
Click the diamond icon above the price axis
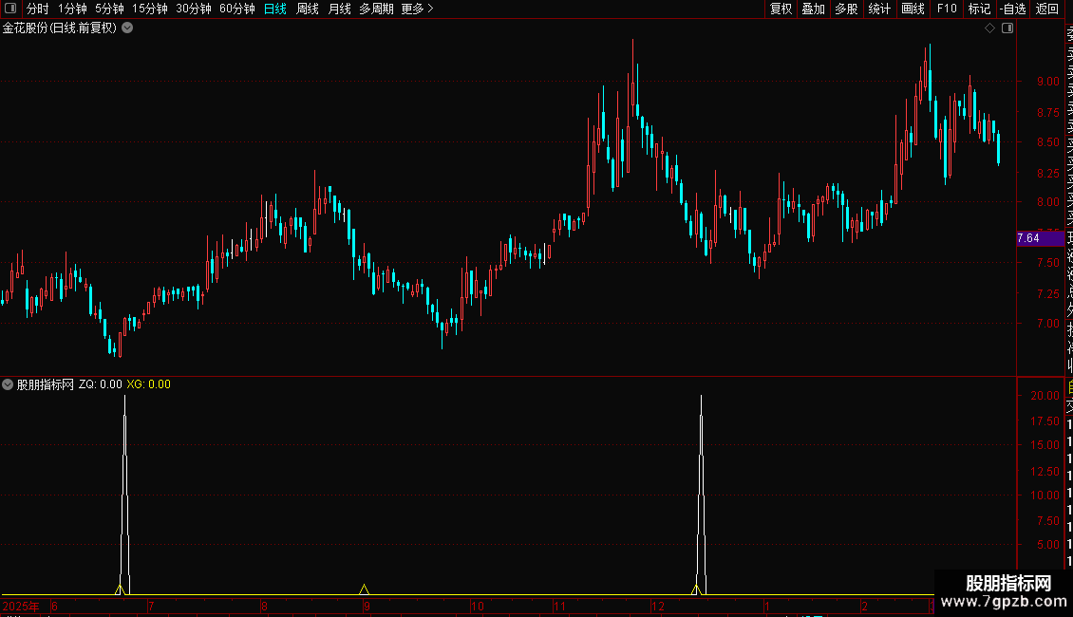989,28
